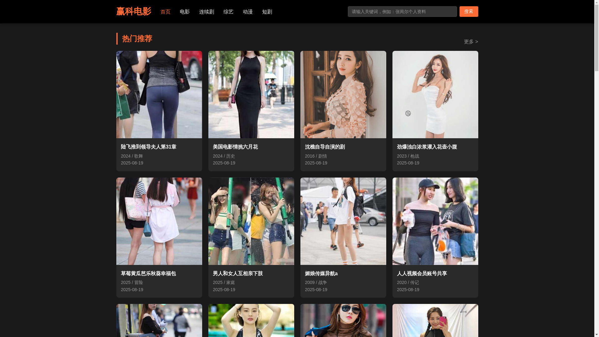Image resolution: width=599 pixels, height=337 pixels.
Task: Click title 陆飞推到领导夫人第31章
Action: tap(149, 147)
